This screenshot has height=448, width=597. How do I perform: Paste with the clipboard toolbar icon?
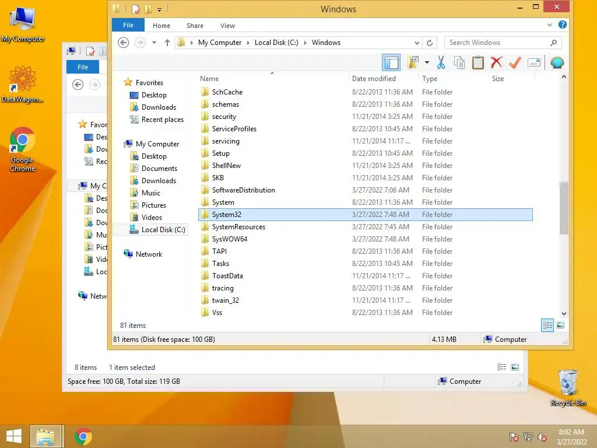click(478, 62)
